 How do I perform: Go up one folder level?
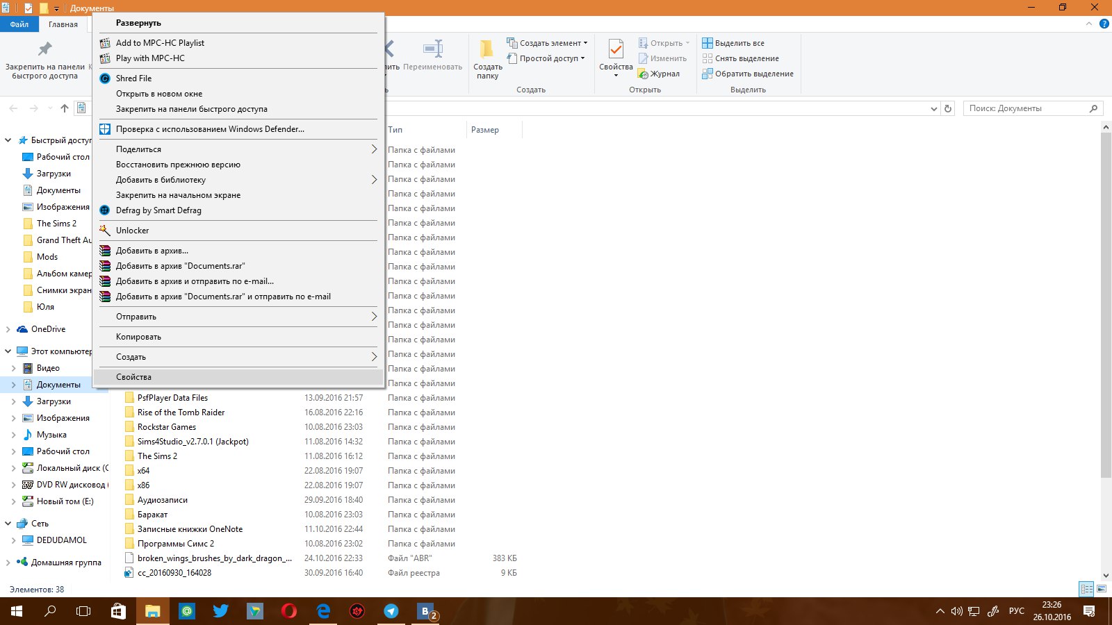(65, 108)
